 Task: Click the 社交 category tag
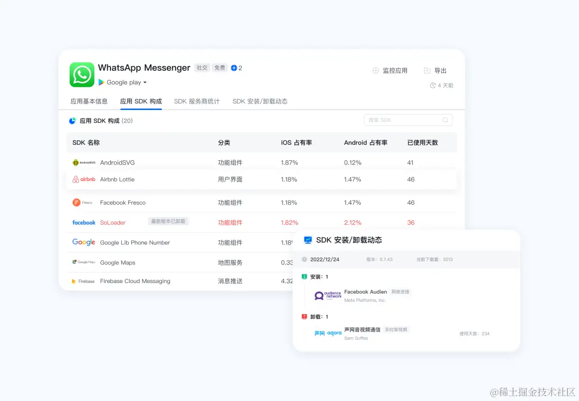click(202, 68)
